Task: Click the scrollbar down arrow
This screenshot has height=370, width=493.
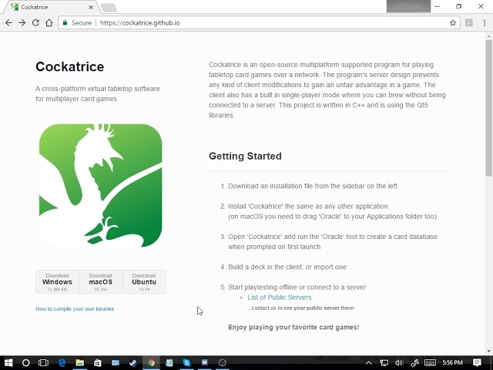Action: pyautogui.click(x=488, y=351)
